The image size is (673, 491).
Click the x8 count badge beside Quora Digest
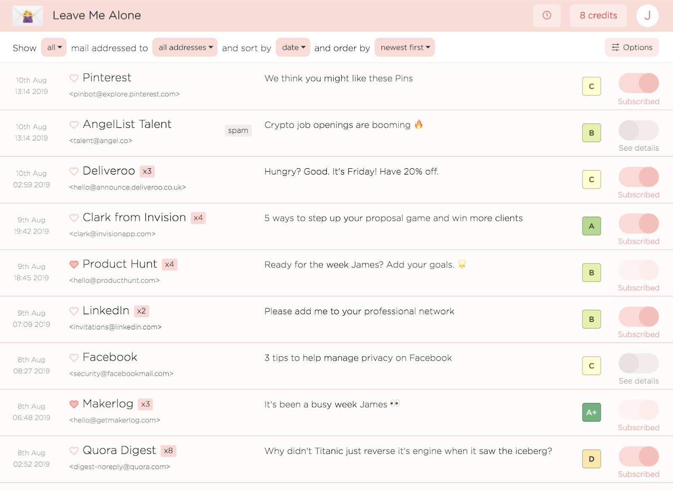coord(168,451)
